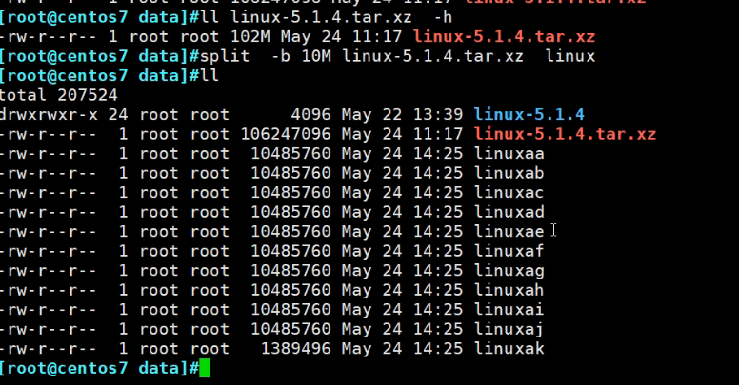Screen dimensions: 739x385
Task: Click the green cursor block at the prompt
Action: [204, 369]
